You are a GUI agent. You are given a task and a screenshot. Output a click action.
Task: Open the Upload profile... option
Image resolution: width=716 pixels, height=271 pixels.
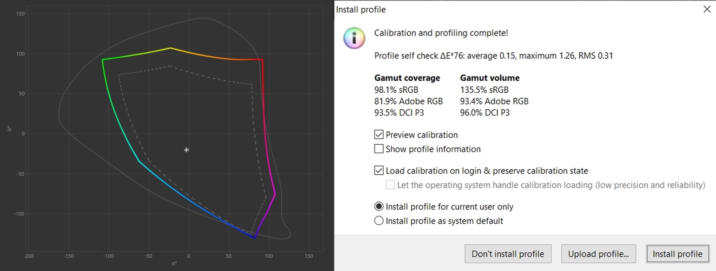pos(598,254)
